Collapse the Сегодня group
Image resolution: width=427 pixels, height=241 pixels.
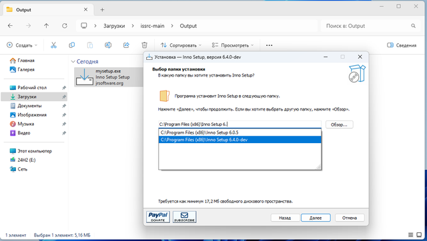(x=73, y=62)
